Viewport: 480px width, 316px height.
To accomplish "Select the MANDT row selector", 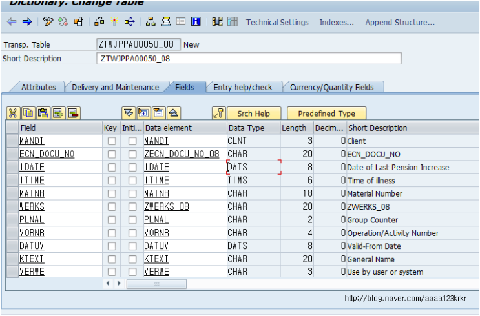I will 12,141.
